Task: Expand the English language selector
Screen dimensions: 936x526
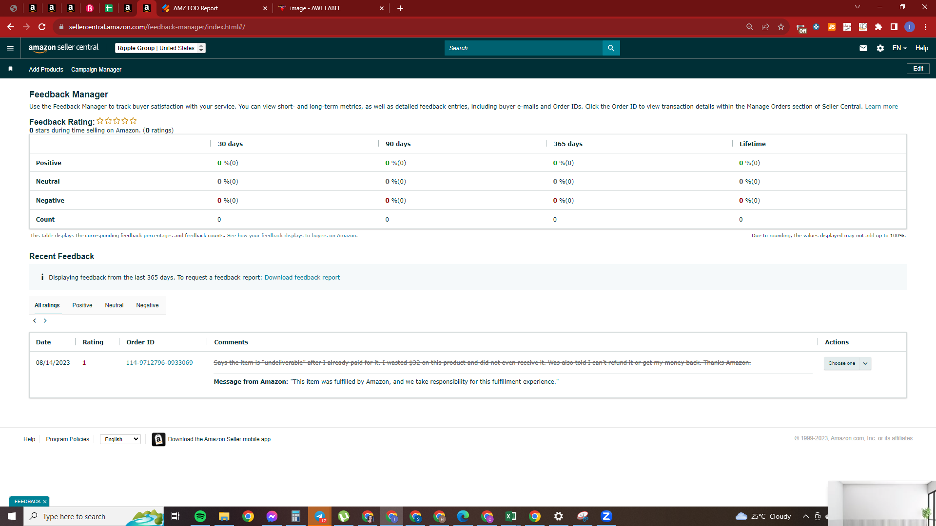Action: 120,439
